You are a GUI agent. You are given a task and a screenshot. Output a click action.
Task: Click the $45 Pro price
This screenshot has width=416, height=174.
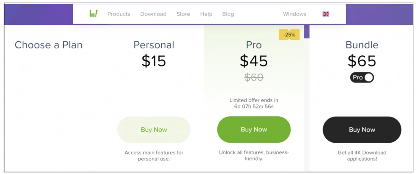pos(254,61)
